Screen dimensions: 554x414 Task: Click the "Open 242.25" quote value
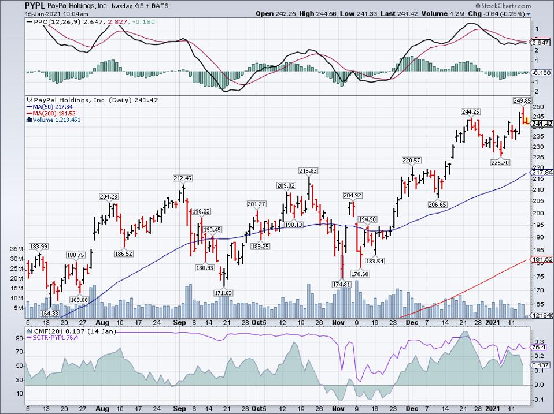point(276,14)
